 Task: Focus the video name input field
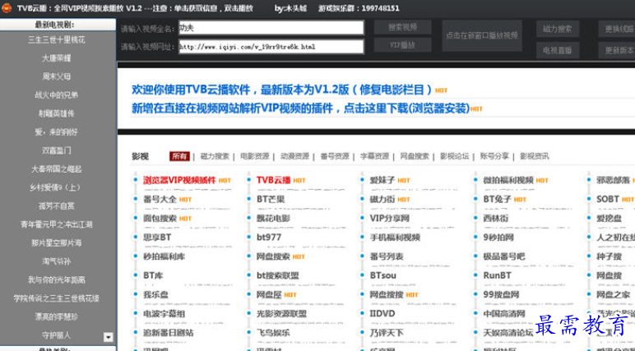(271, 28)
